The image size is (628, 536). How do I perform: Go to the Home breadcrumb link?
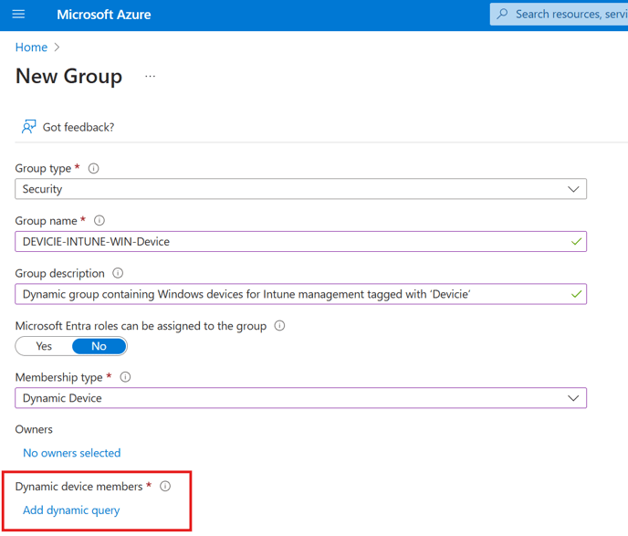(x=31, y=47)
